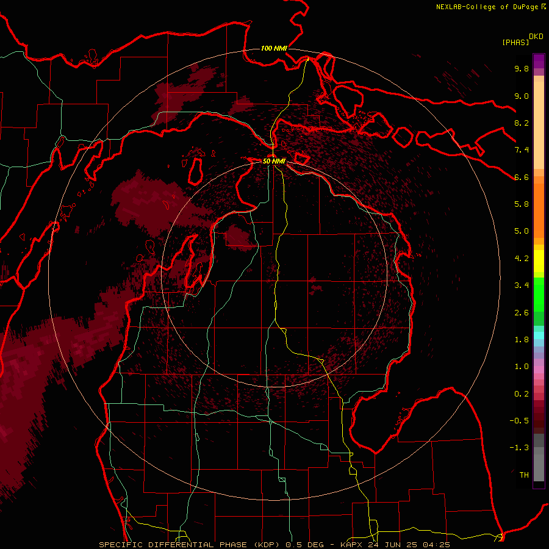Click the Specific Differential Phase (KDP) caption
The height and width of the screenshot is (549, 549).
click(191, 545)
